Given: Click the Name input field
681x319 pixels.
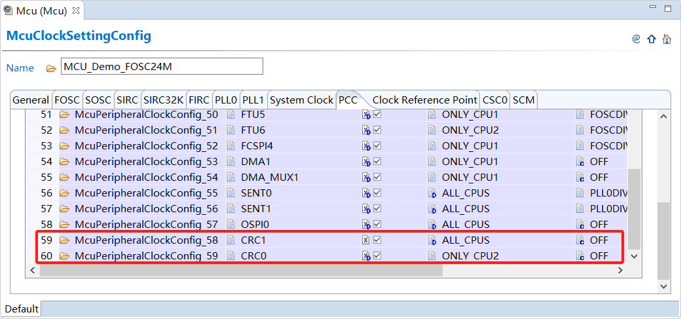Looking at the screenshot, I should click(x=162, y=67).
